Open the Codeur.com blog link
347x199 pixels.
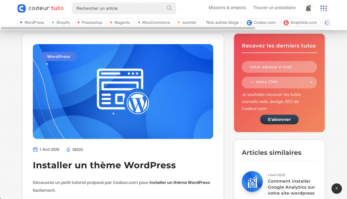click(262, 22)
